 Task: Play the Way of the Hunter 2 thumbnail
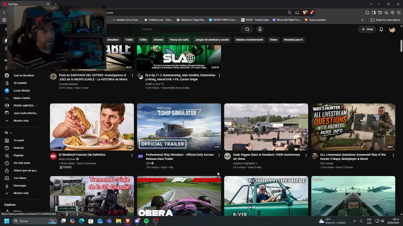coord(353,127)
